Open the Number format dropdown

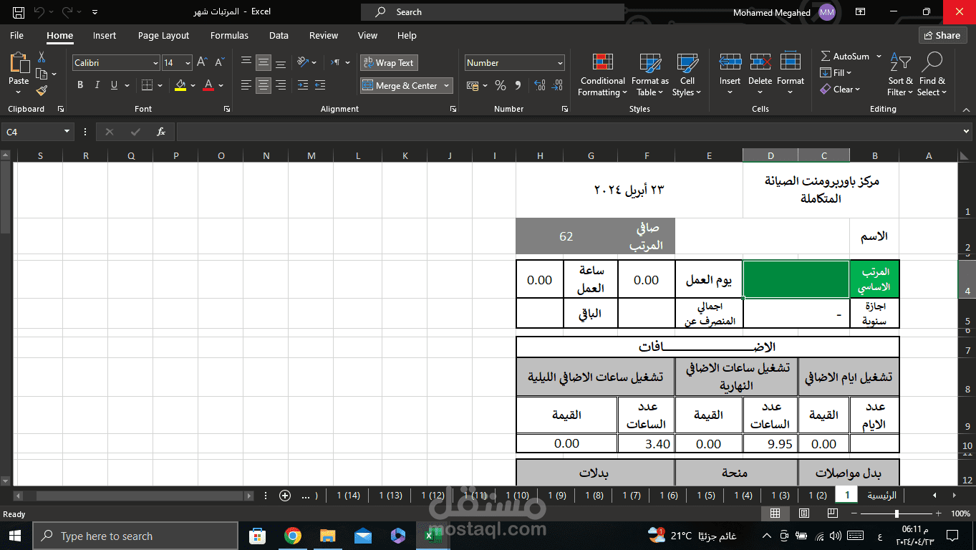tap(559, 63)
